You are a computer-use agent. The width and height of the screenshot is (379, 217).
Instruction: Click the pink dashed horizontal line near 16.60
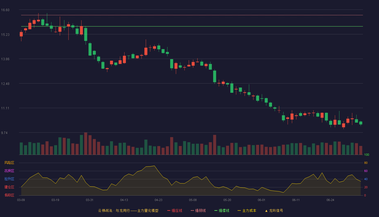192,15
